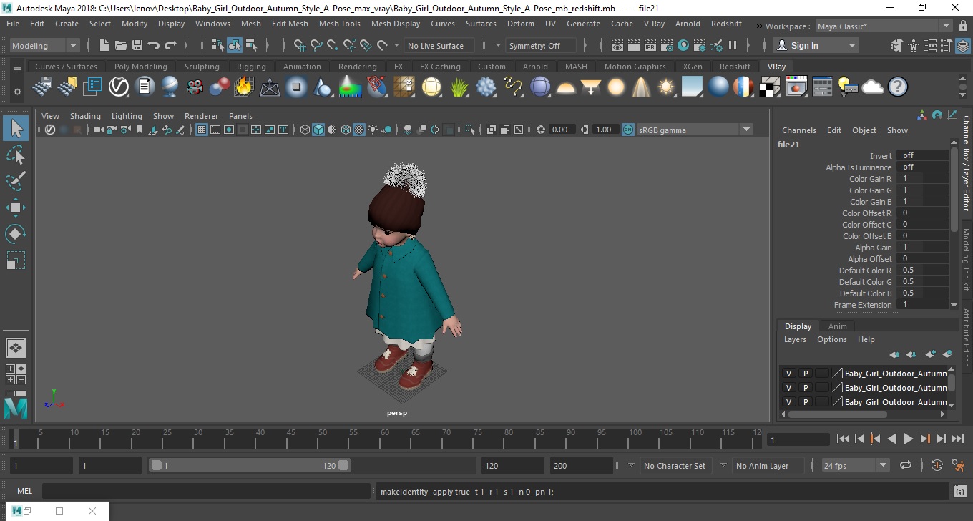The width and height of the screenshot is (973, 521).
Task: Open the Symmetry Off dropdown
Action: pyautogui.click(x=541, y=45)
